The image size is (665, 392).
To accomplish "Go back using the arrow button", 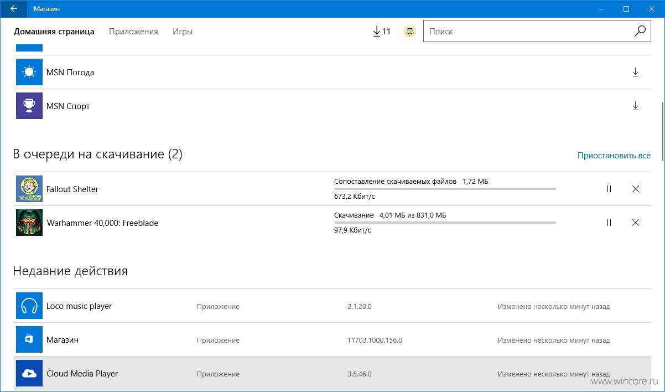I will (x=14, y=9).
